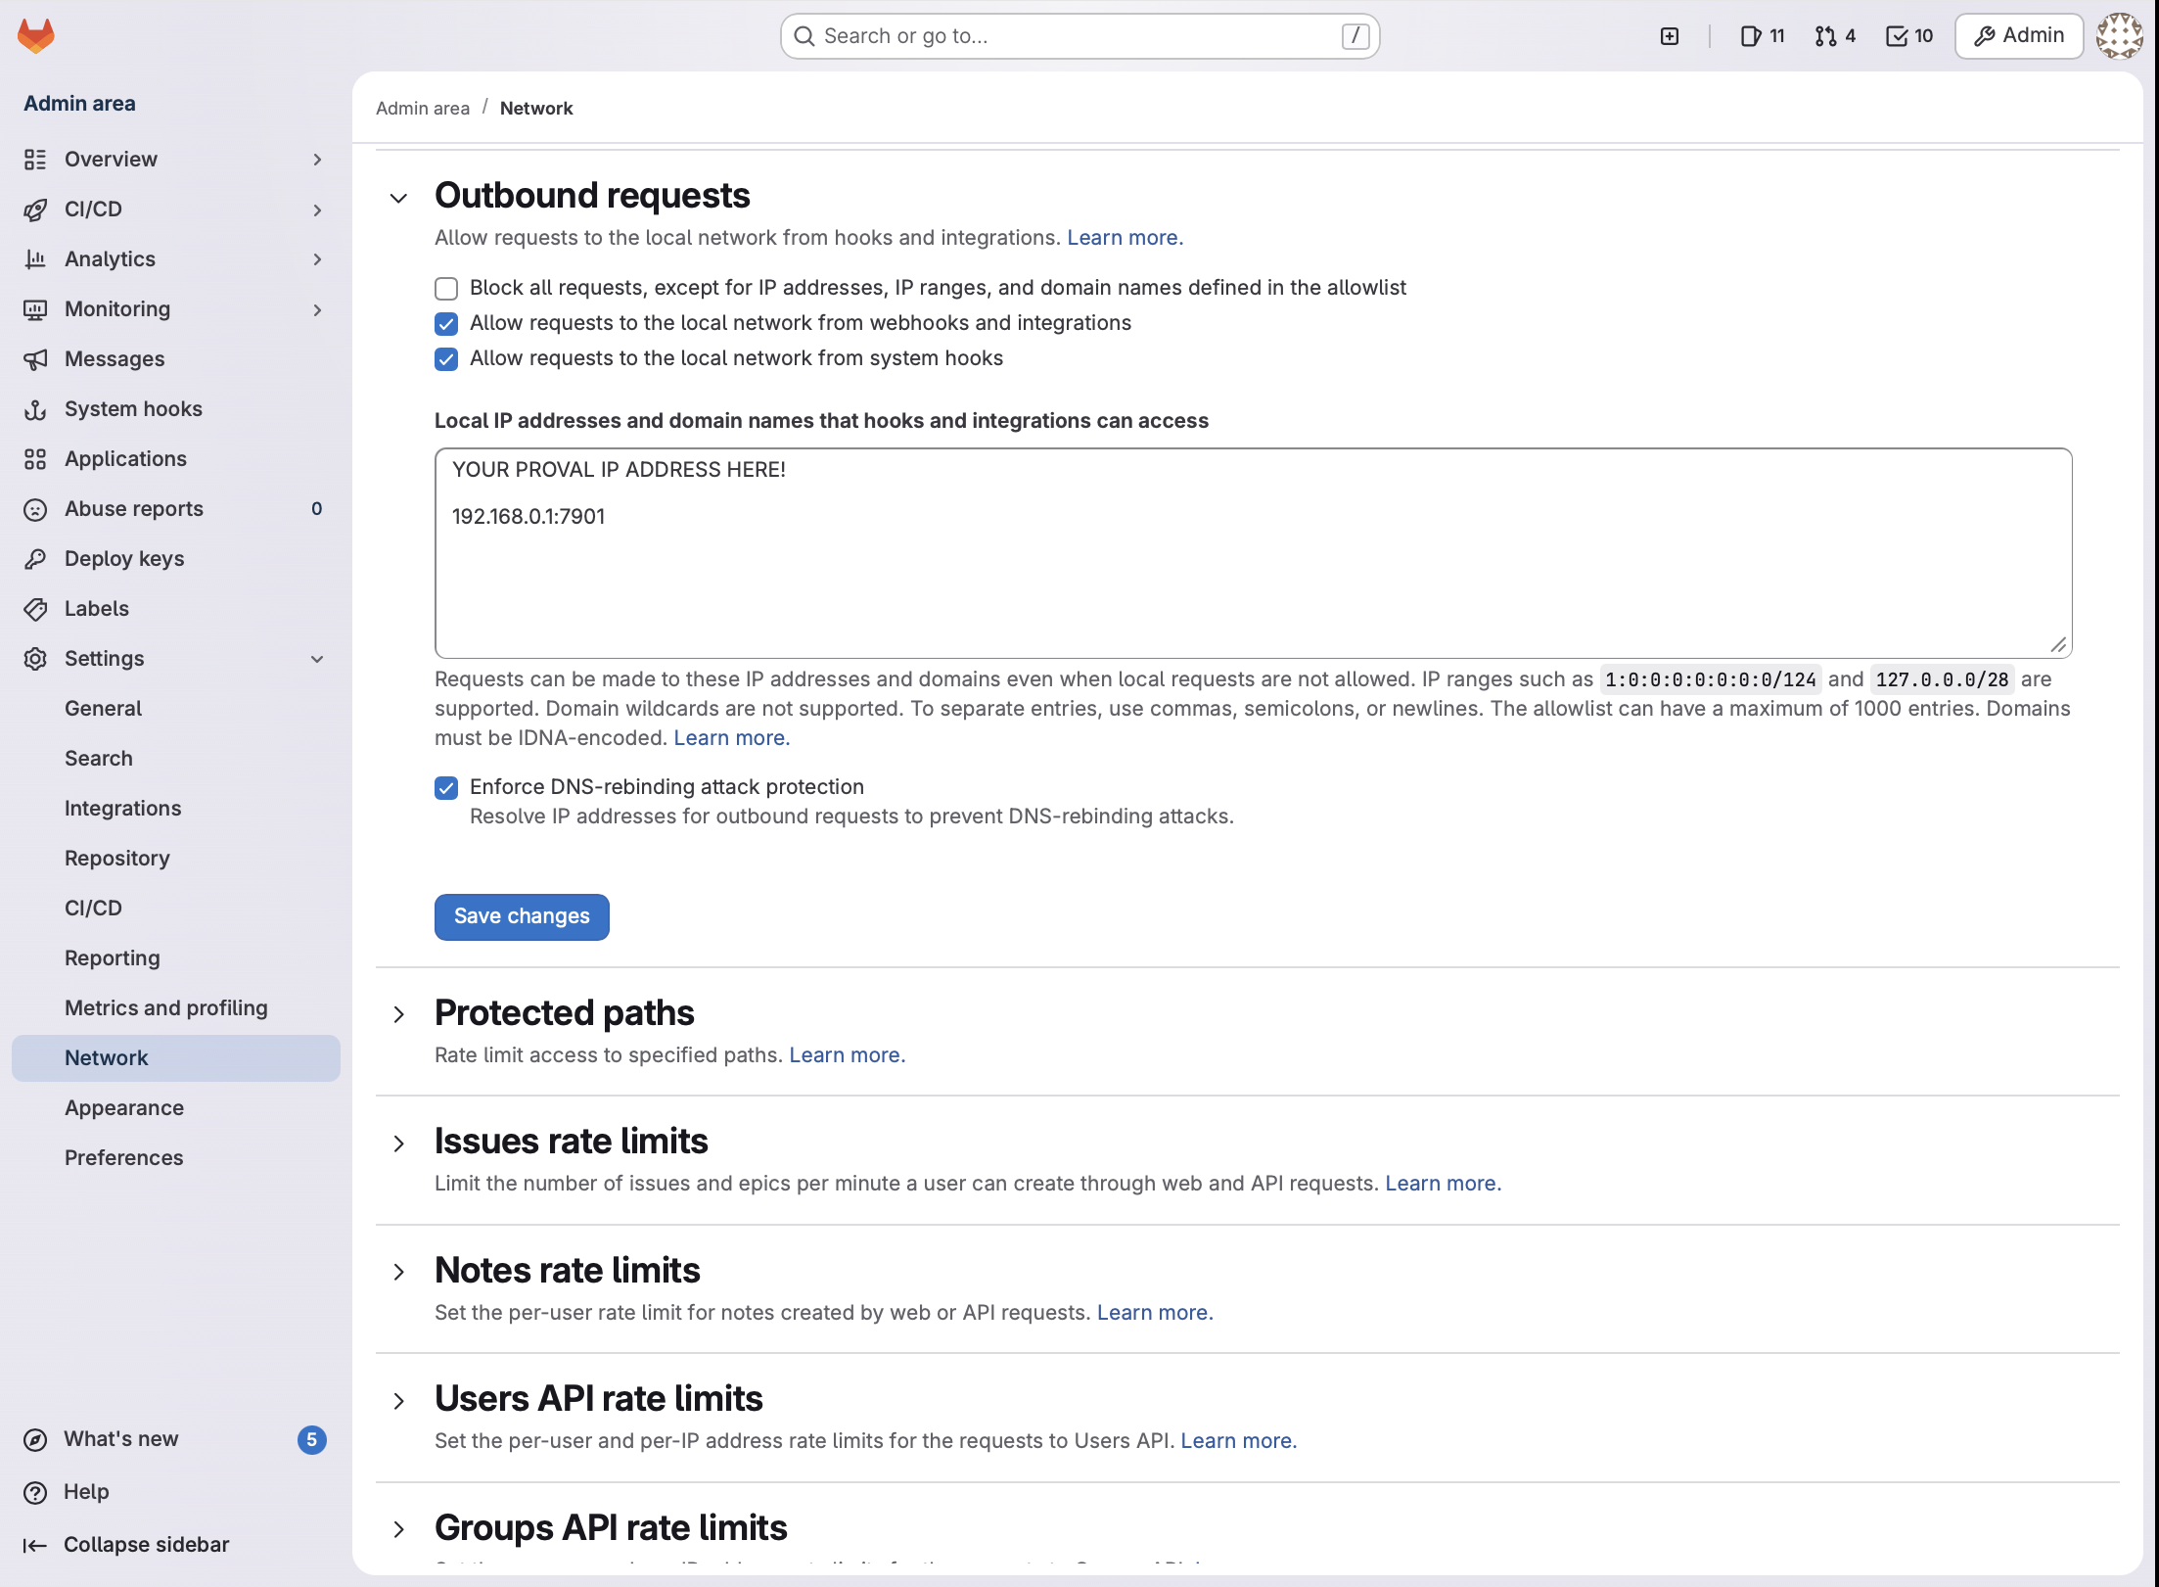Click the Save changes button
This screenshot has width=2159, height=1587.
[x=522, y=916]
